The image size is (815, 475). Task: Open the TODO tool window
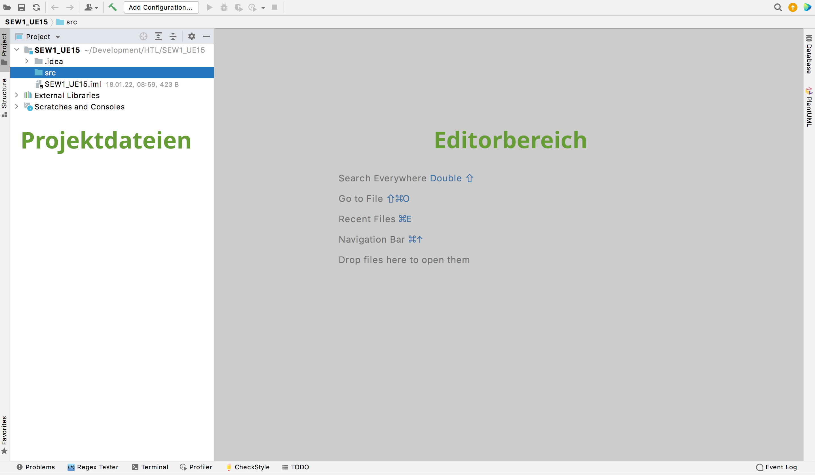(295, 467)
